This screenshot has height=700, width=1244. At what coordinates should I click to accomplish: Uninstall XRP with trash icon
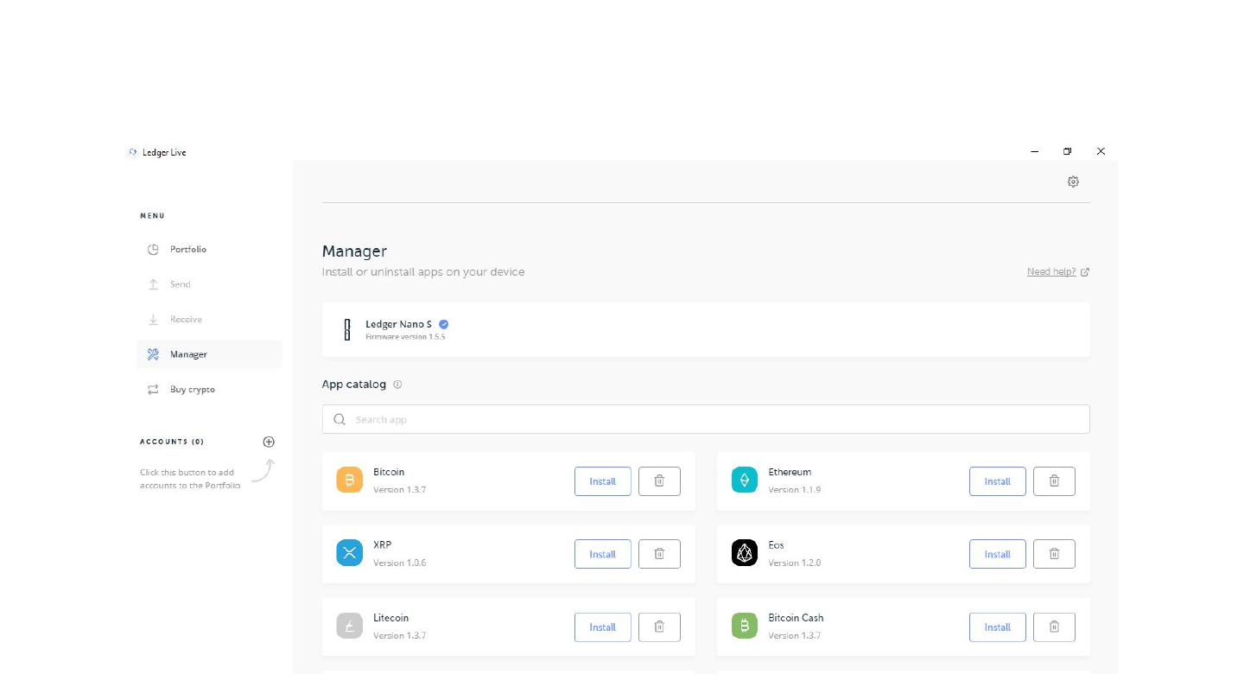[x=659, y=554]
